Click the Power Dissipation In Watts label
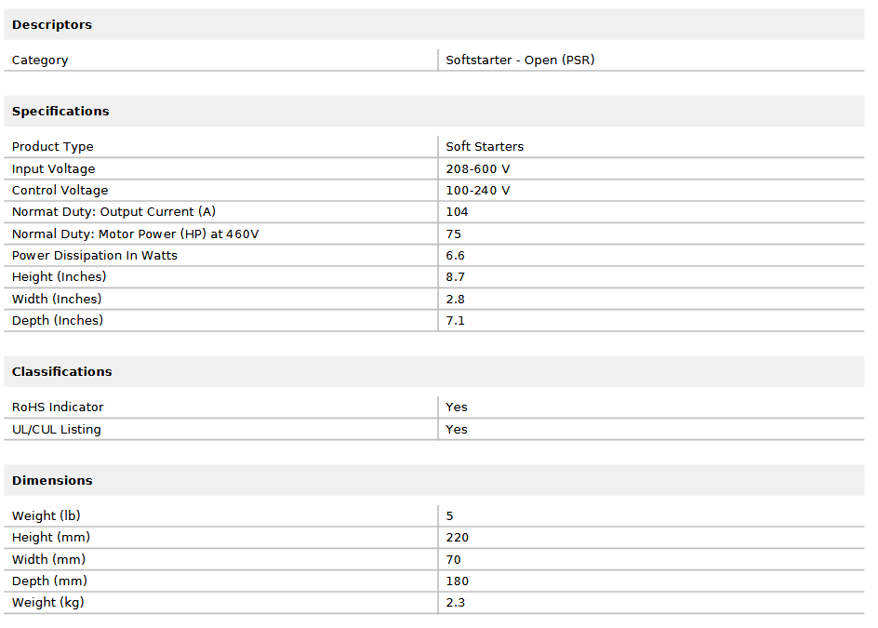Screen dimensions: 878x628 pos(95,255)
